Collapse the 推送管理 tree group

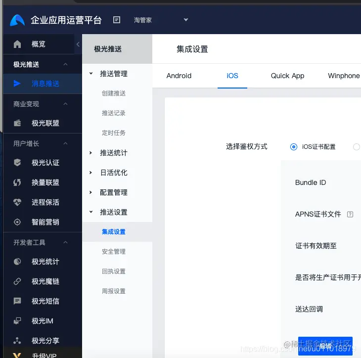91,74
